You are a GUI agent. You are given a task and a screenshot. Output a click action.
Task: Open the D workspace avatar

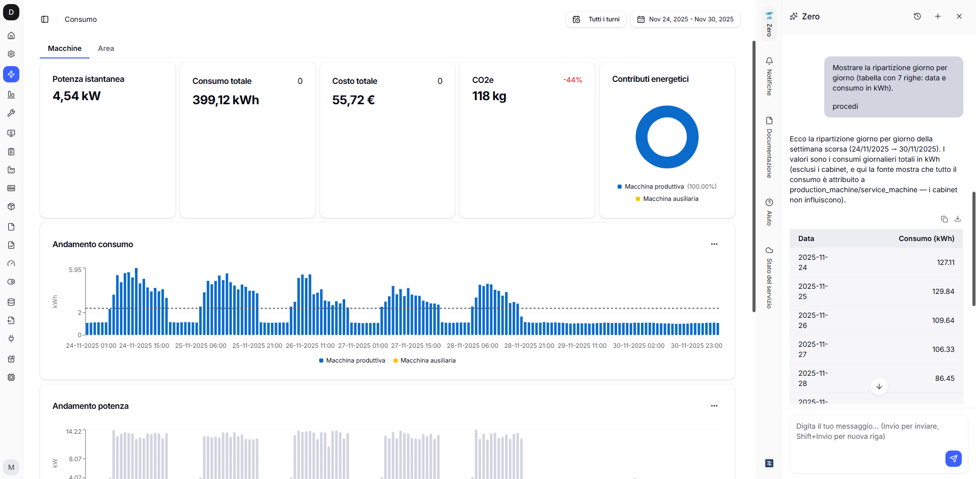11,12
